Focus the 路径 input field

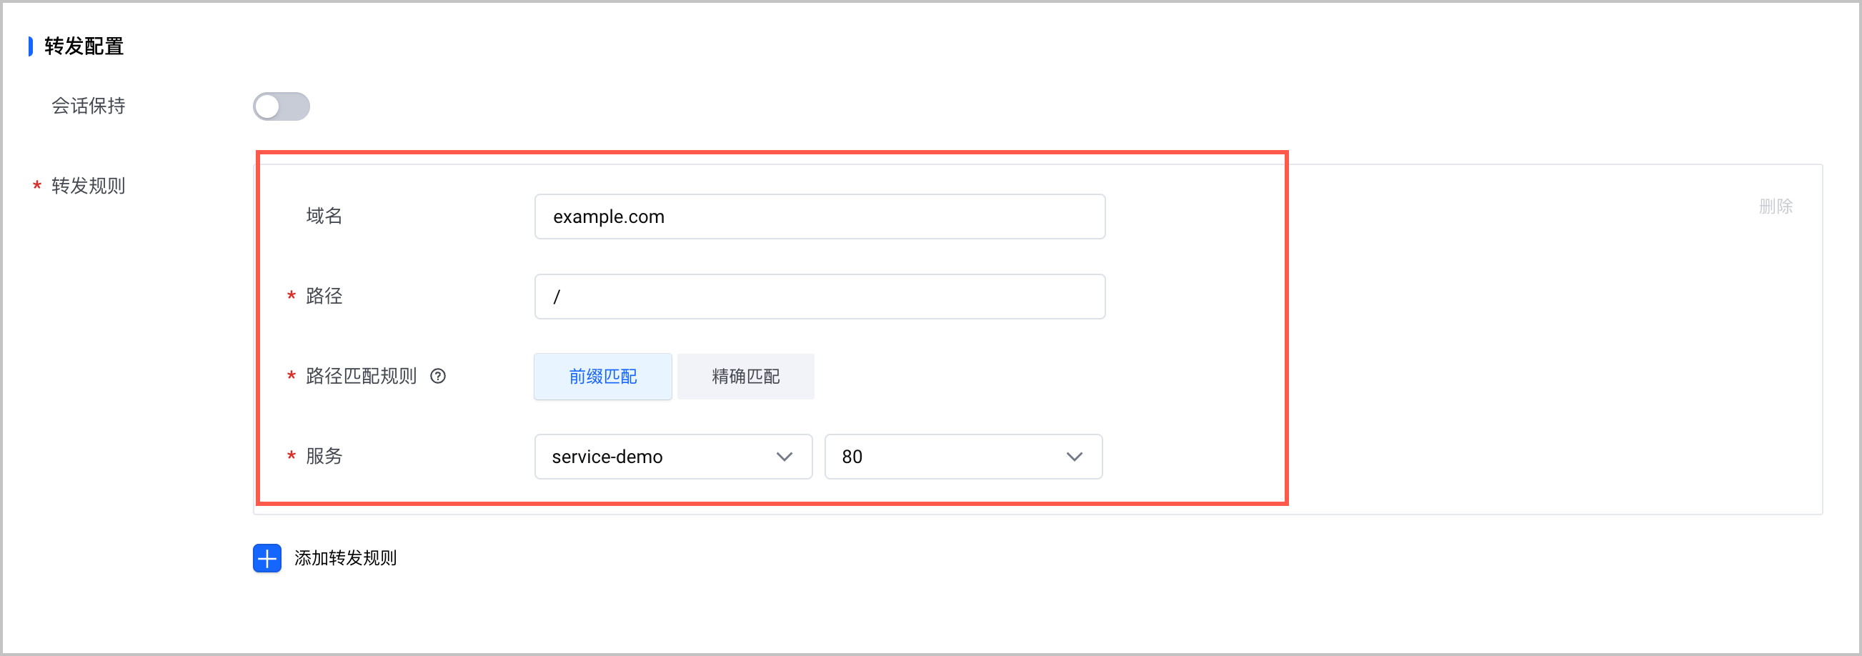(x=820, y=296)
